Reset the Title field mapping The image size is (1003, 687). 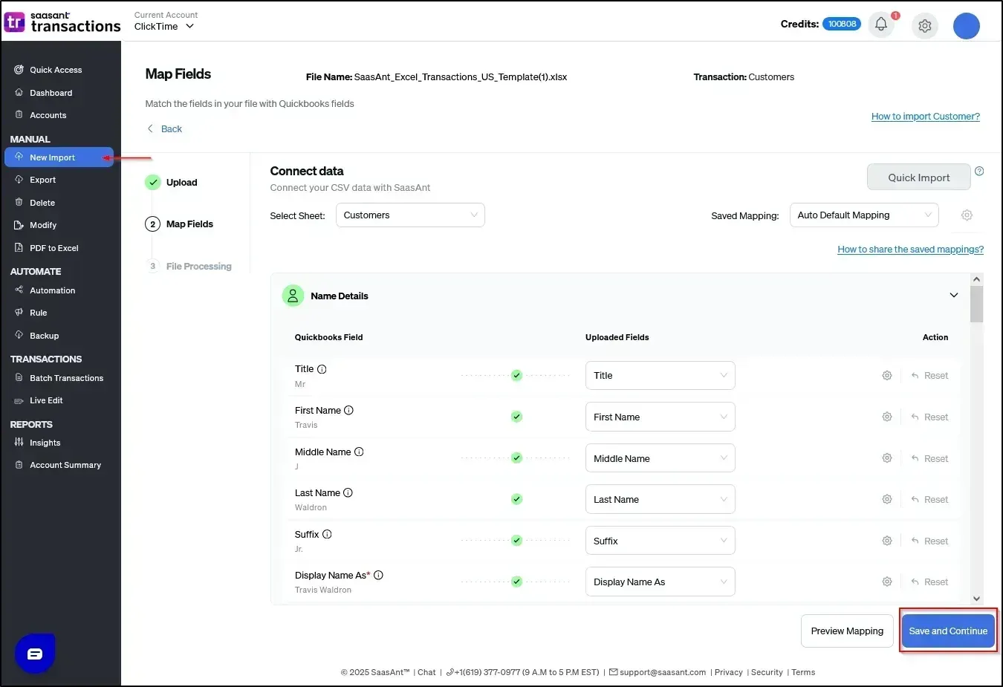pos(930,376)
